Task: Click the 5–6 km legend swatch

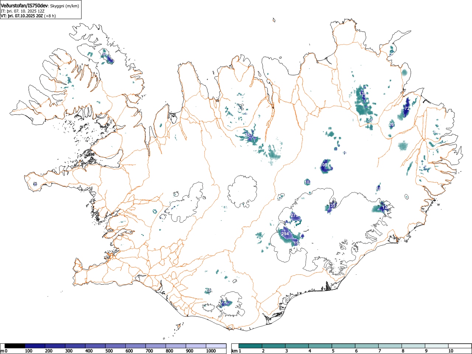Action: (x=344, y=346)
